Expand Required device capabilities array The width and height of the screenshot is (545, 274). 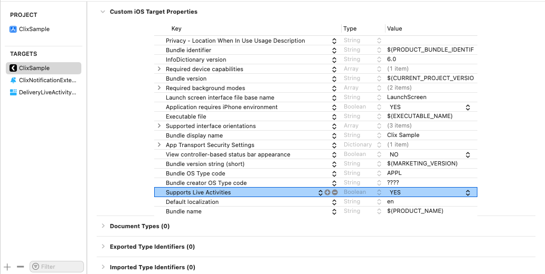pyautogui.click(x=159, y=68)
